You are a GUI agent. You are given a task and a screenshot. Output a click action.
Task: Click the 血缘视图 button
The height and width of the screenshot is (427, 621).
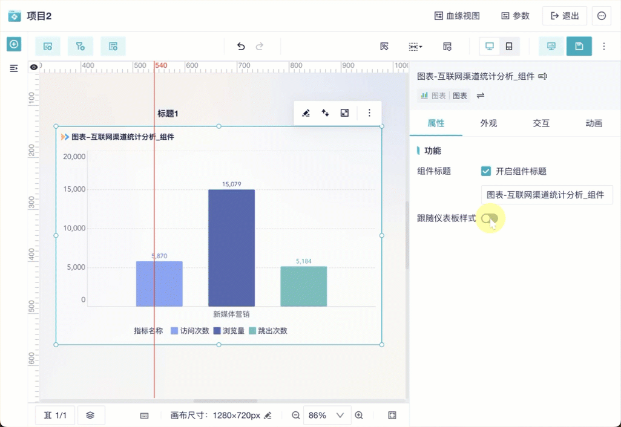(457, 16)
